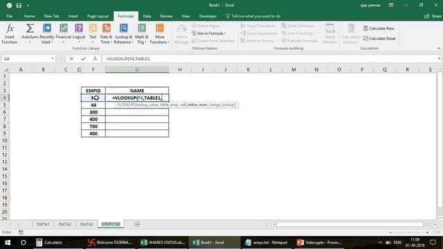The height and width of the screenshot is (249, 443).
Task: Click Create from Selection
Action: 213,41
